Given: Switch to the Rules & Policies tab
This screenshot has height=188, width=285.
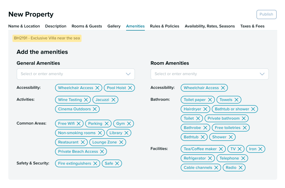Looking at the screenshot, I should 165,26.
